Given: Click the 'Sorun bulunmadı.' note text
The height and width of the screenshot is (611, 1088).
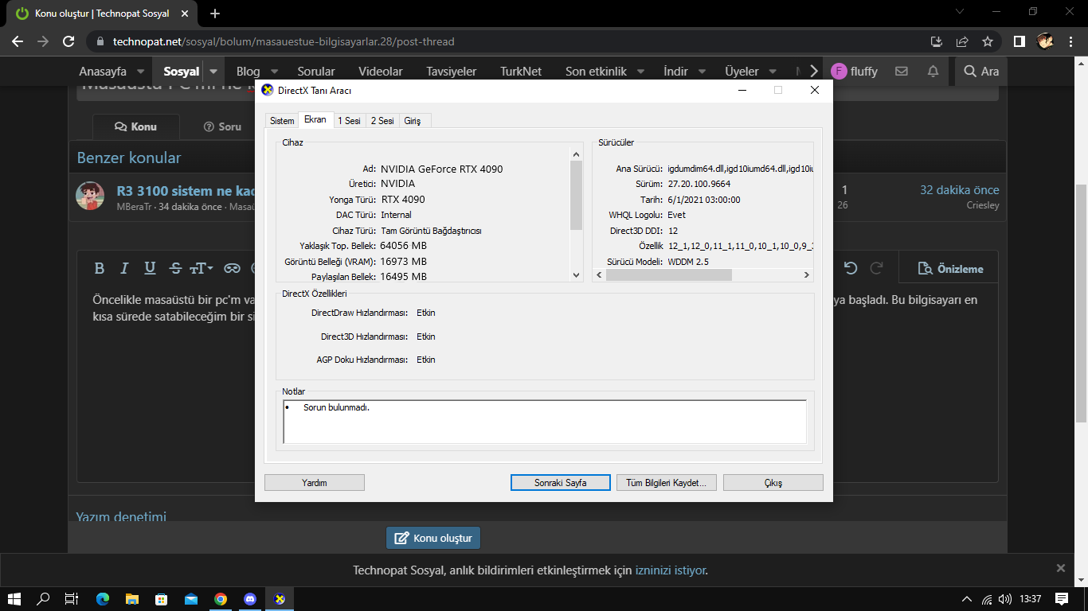Looking at the screenshot, I should pos(336,407).
